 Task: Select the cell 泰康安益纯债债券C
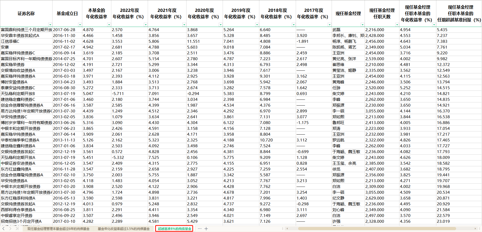tap(26, 88)
